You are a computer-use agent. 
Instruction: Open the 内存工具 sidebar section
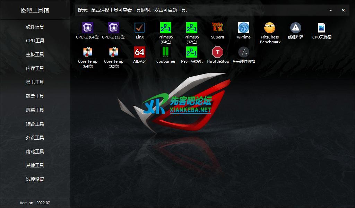click(35, 68)
